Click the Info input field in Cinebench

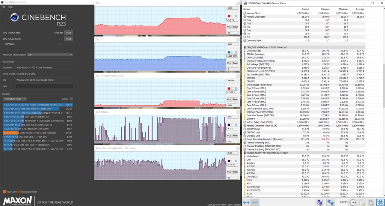coord(44,86)
